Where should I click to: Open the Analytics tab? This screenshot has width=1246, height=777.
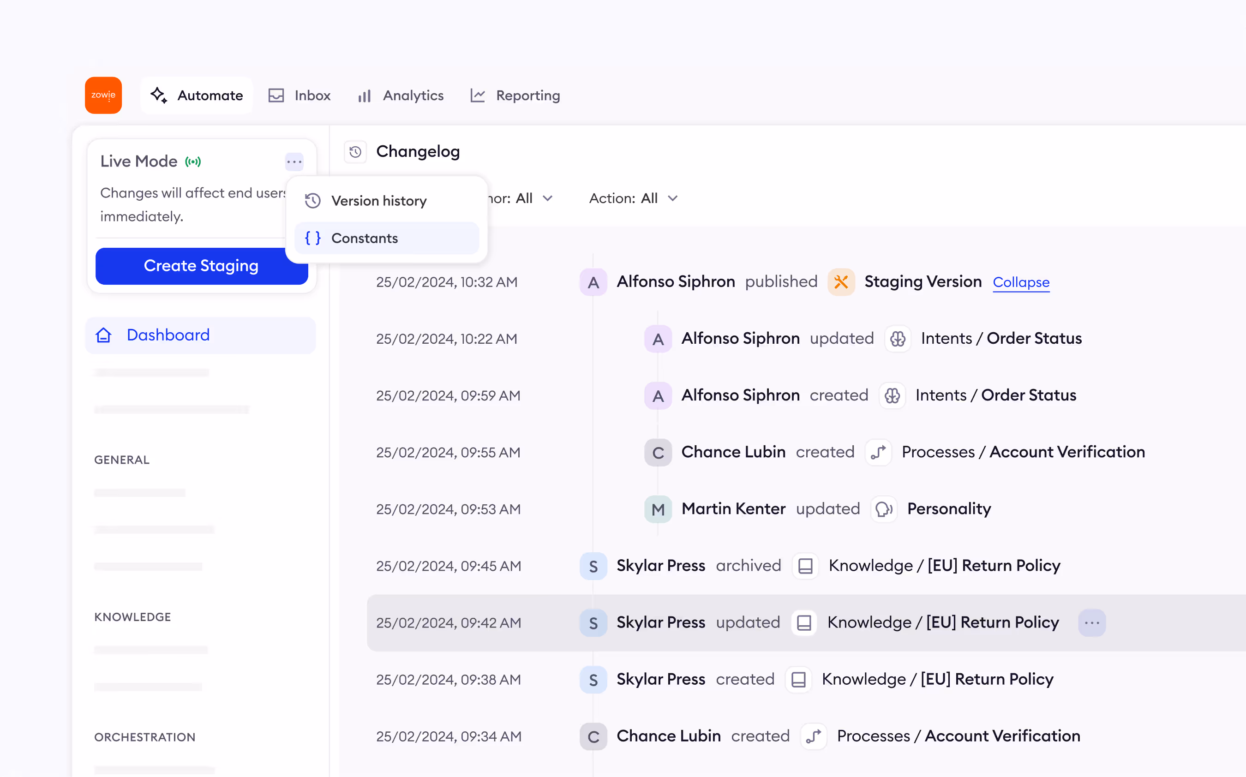point(401,96)
